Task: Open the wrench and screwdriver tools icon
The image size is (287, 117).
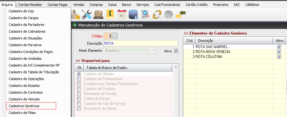Action: (87, 14)
